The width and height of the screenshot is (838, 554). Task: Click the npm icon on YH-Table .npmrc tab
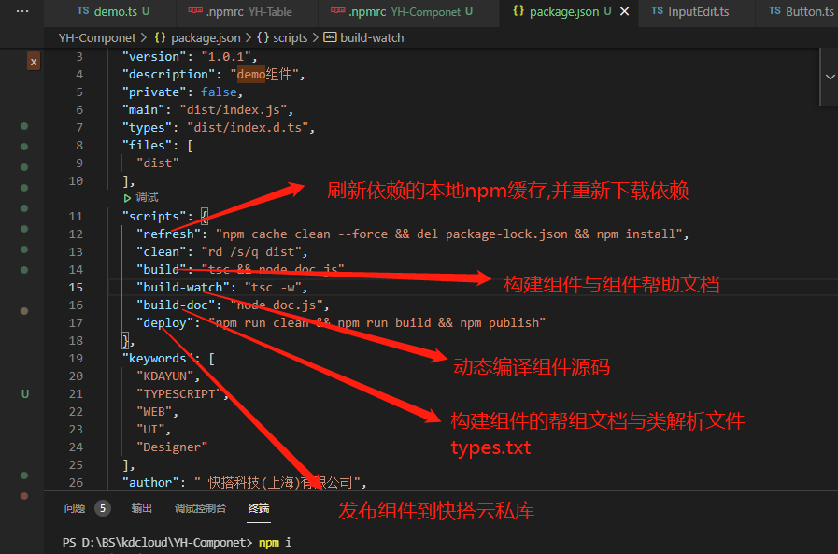(194, 12)
